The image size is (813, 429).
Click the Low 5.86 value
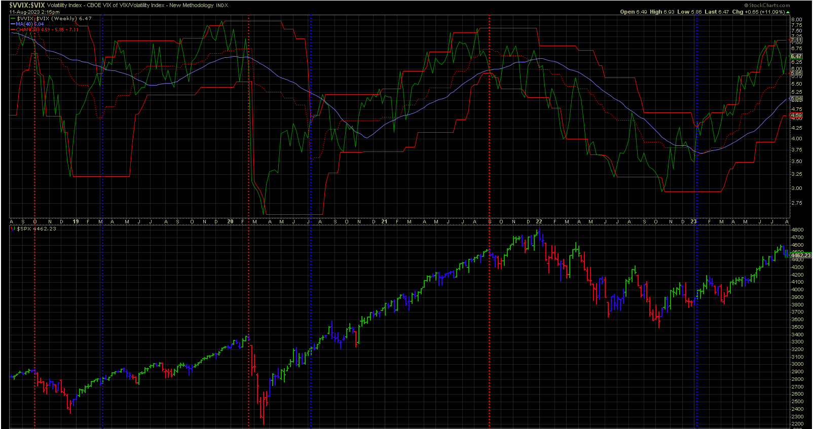coord(689,12)
